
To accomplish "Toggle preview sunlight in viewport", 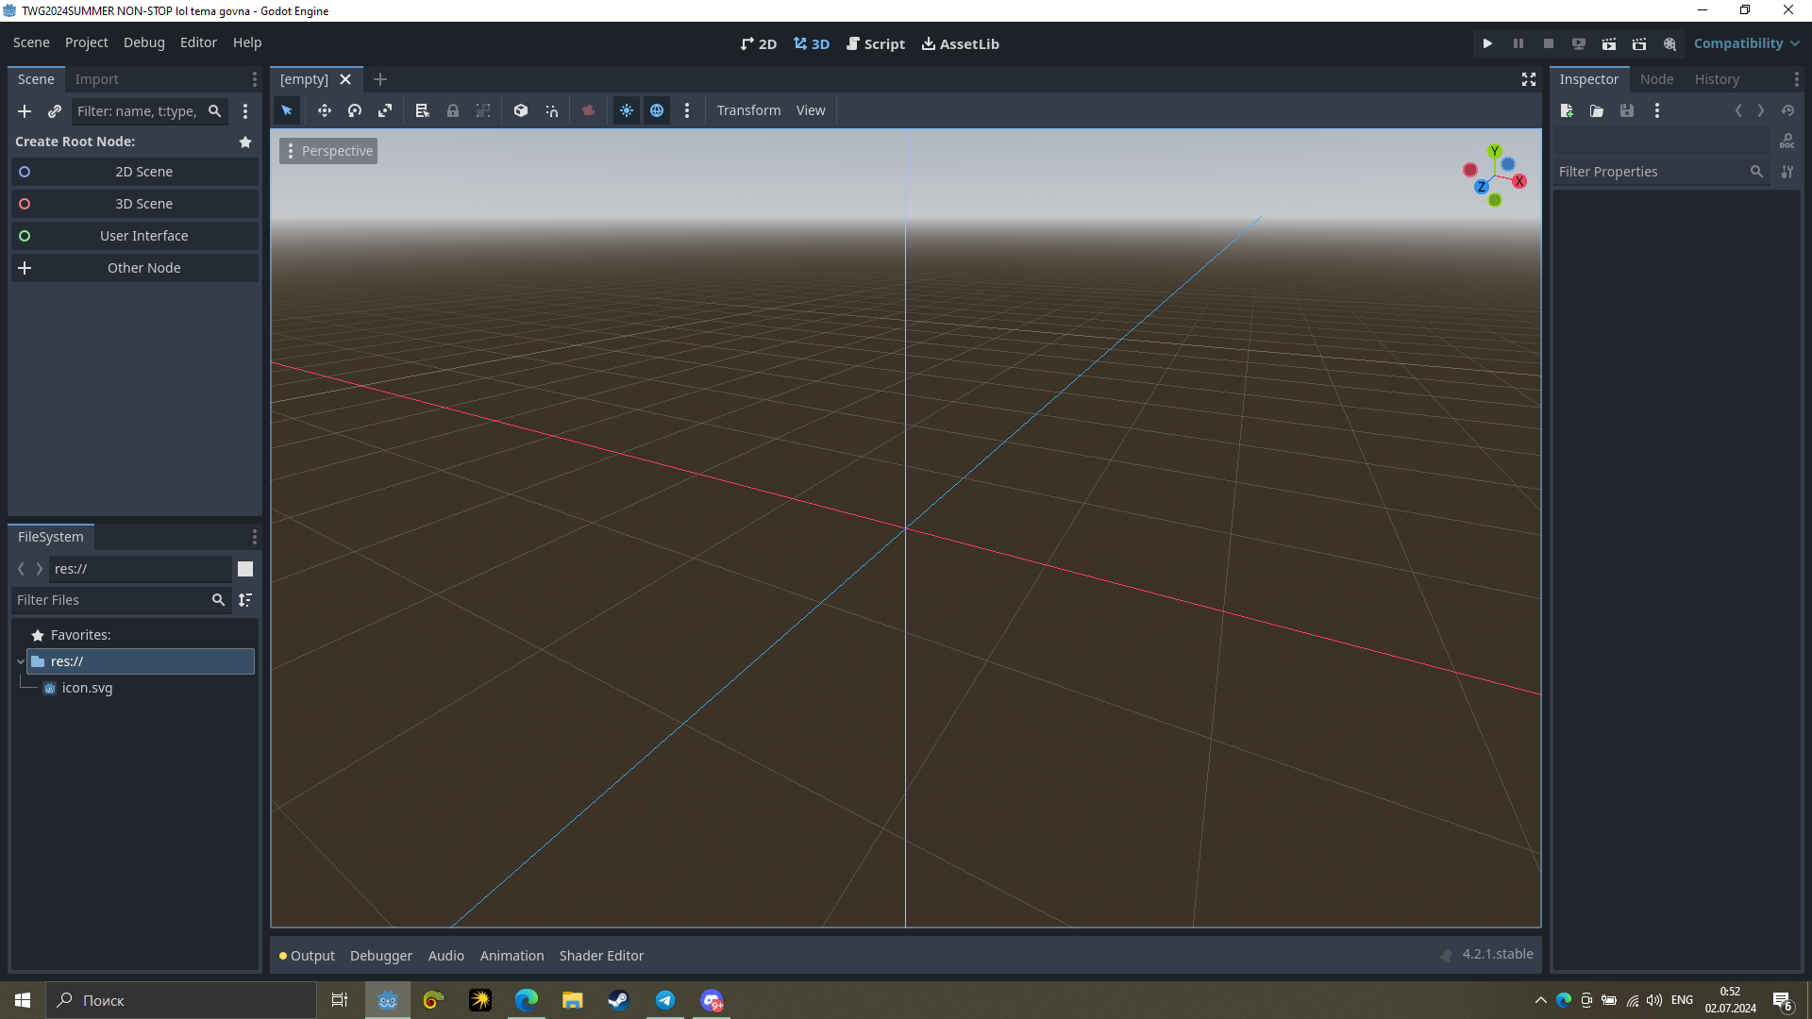I will pos(627,110).
